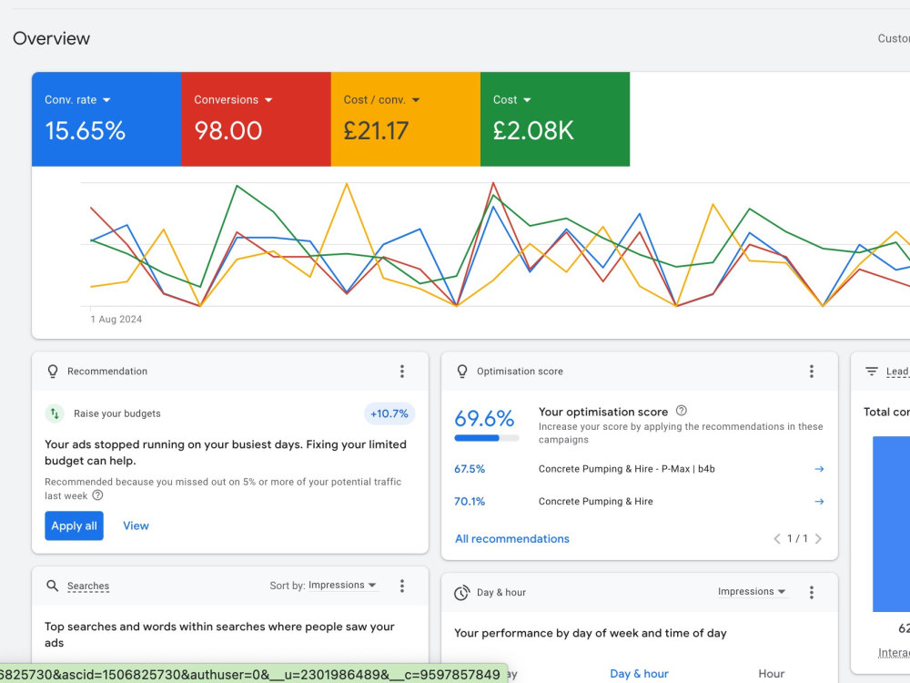
Task: Click the Searches card title link
Action: point(88,586)
